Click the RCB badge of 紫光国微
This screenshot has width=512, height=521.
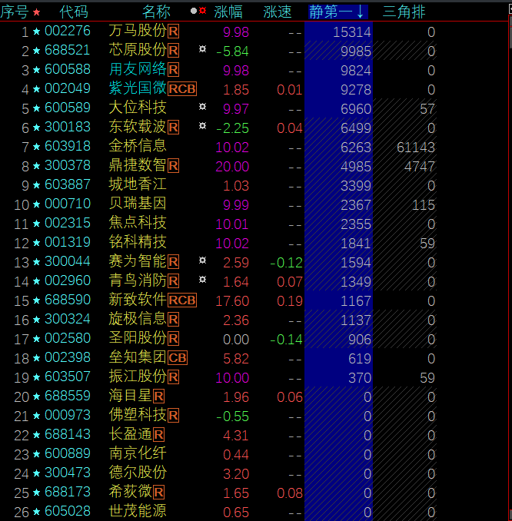182,89
